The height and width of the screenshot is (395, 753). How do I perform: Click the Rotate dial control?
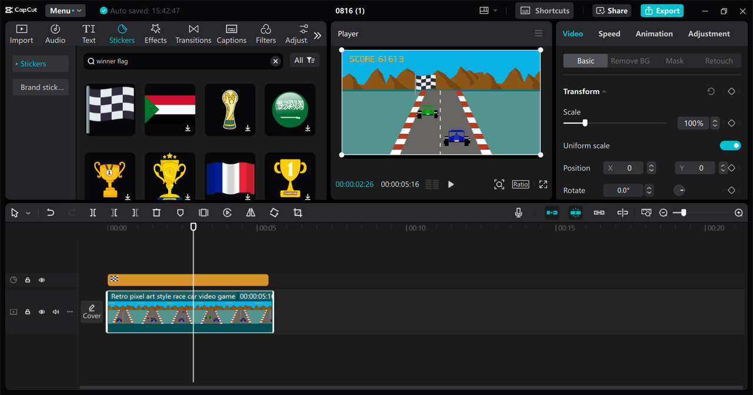pos(679,190)
